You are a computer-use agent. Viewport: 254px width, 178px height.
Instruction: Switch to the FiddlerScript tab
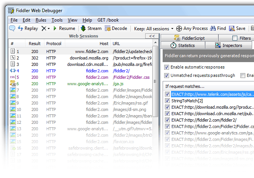pos(190,38)
